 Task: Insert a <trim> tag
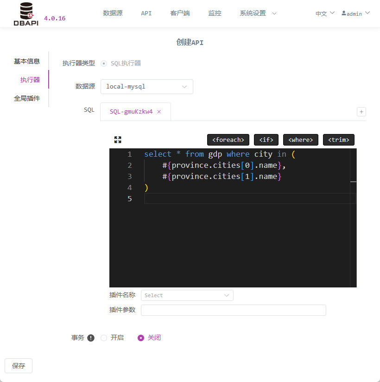(339, 140)
